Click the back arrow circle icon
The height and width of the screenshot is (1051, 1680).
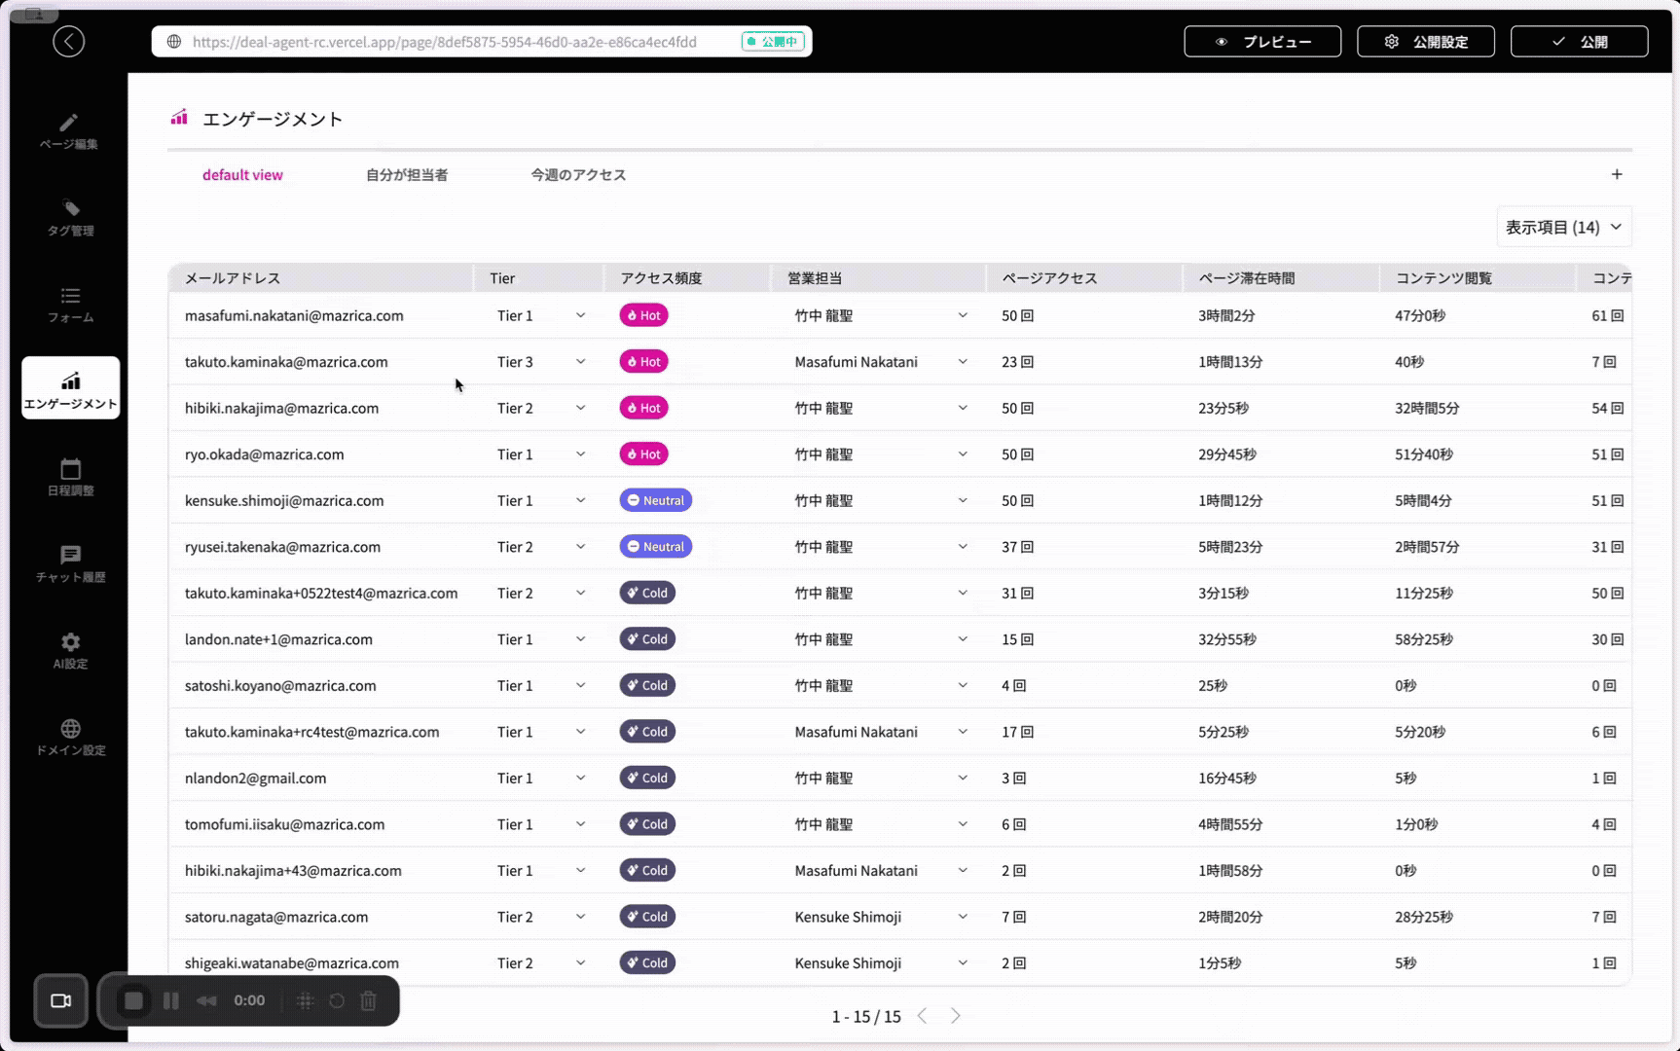pyautogui.click(x=68, y=42)
